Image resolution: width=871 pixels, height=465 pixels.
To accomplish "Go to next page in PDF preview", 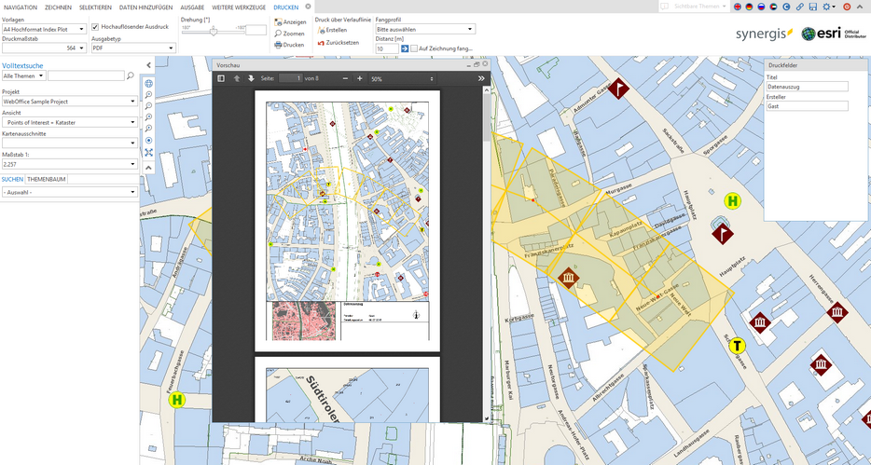I will point(251,79).
